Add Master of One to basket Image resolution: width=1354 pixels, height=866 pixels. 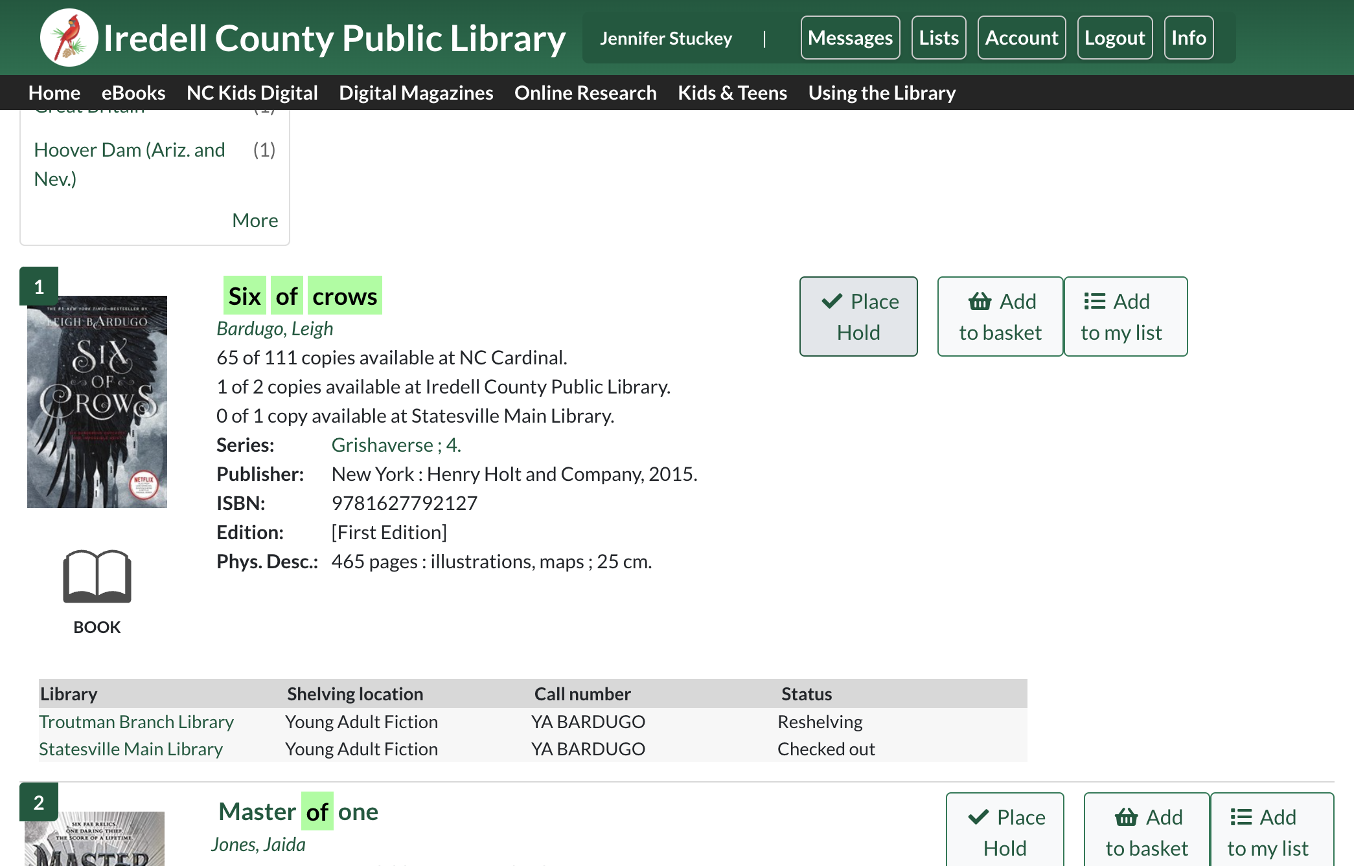(1147, 830)
